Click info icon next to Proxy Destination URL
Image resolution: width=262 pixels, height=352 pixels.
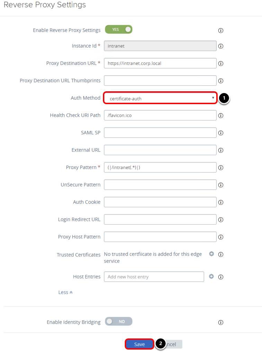(x=221, y=64)
